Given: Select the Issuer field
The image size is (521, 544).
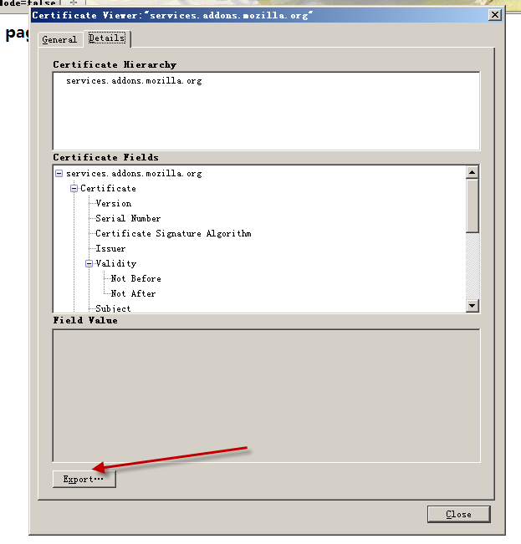Looking at the screenshot, I should [x=110, y=248].
